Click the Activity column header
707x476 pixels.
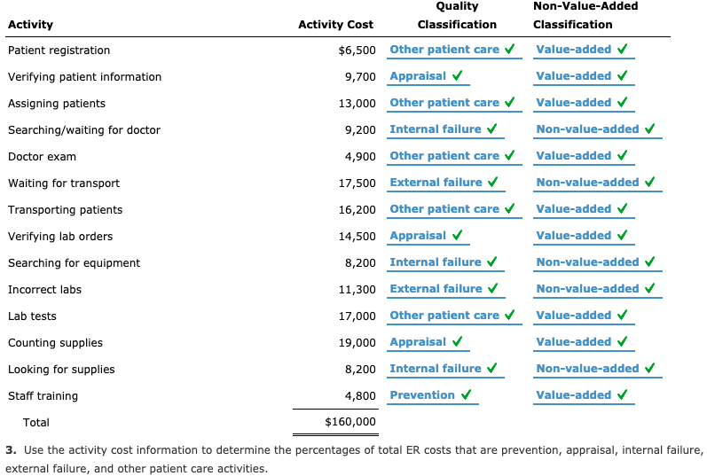31,24
